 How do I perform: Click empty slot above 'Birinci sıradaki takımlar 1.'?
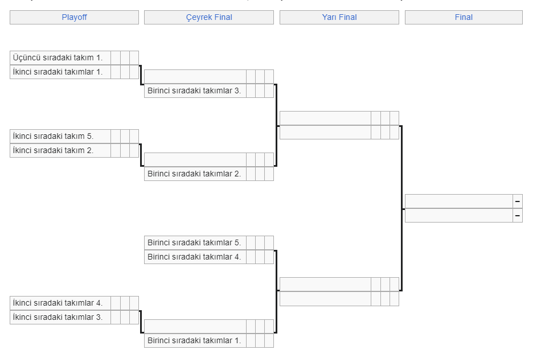click(x=195, y=326)
